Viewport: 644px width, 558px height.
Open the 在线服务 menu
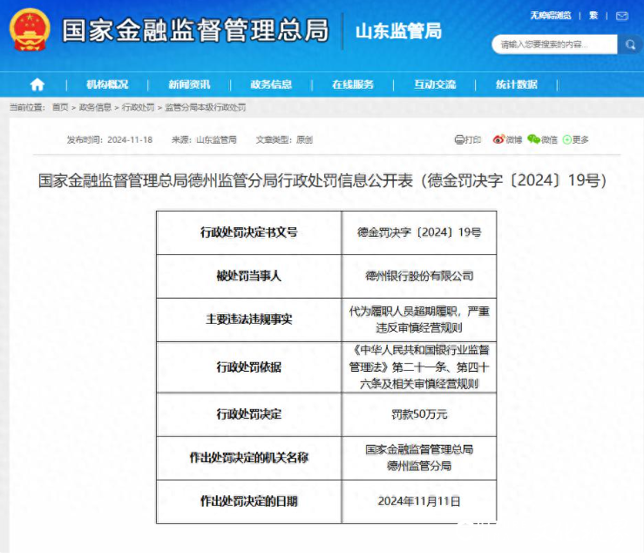pyautogui.click(x=353, y=84)
